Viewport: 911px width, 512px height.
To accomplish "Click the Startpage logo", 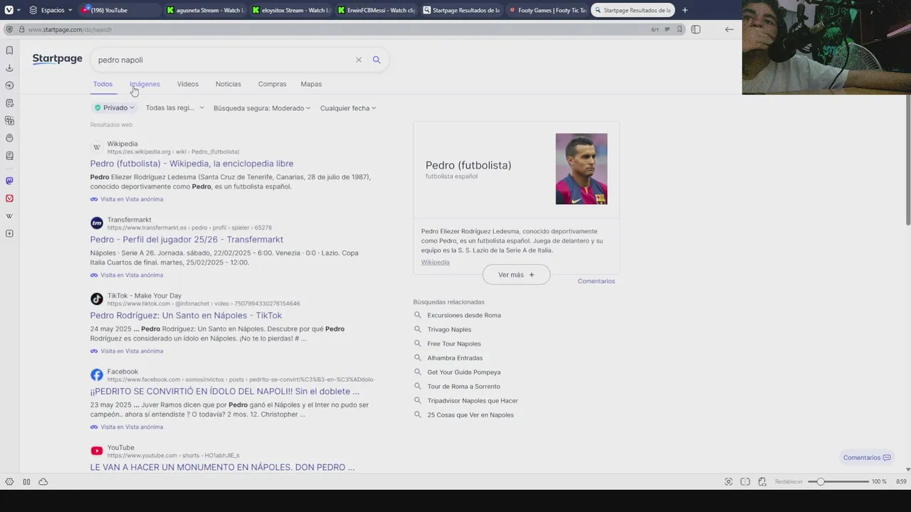I will click(57, 59).
